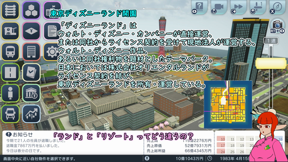The height and width of the screenshot is (162, 288).
Task: Click the funds amount 10億1043万円
Action: pos(189,158)
